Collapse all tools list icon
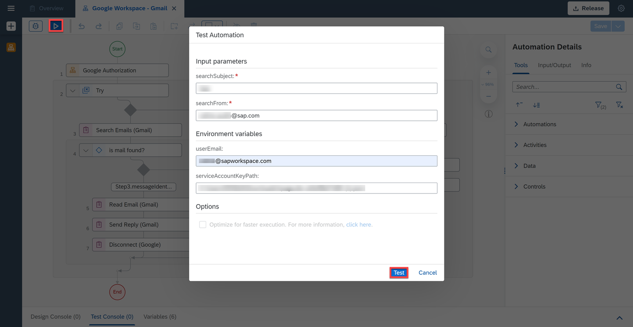This screenshot has height=327, width=633. pos(519,105)
